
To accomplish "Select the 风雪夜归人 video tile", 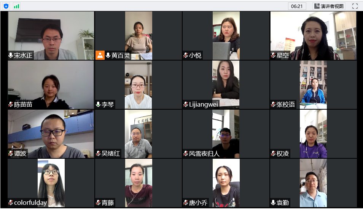I will (226, 134).
